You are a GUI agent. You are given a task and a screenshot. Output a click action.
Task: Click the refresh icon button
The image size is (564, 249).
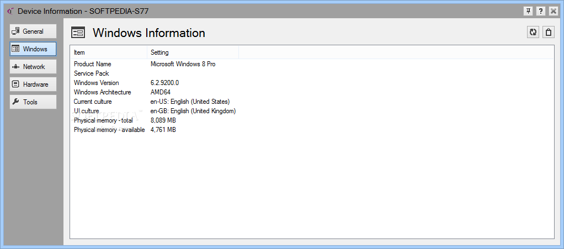[533, 32]
